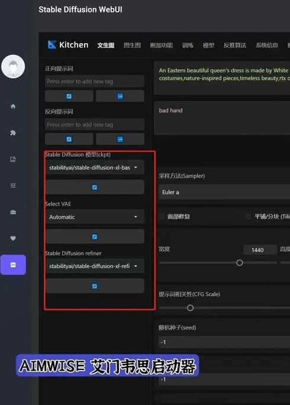Open the Select VAE Automatic dropdown

[95, 217]
